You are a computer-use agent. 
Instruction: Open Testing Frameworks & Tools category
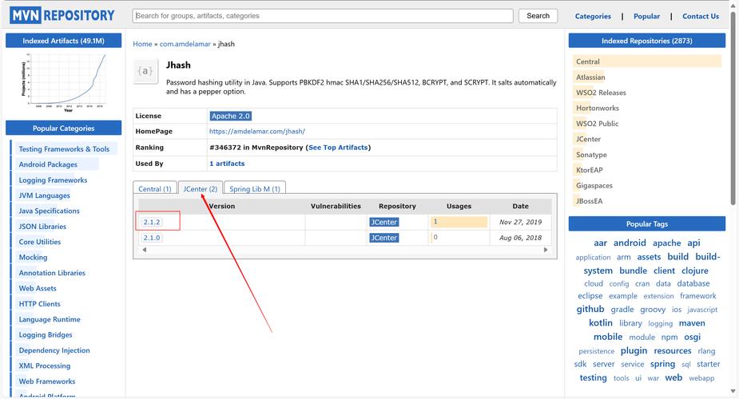[x=64, y=149]
